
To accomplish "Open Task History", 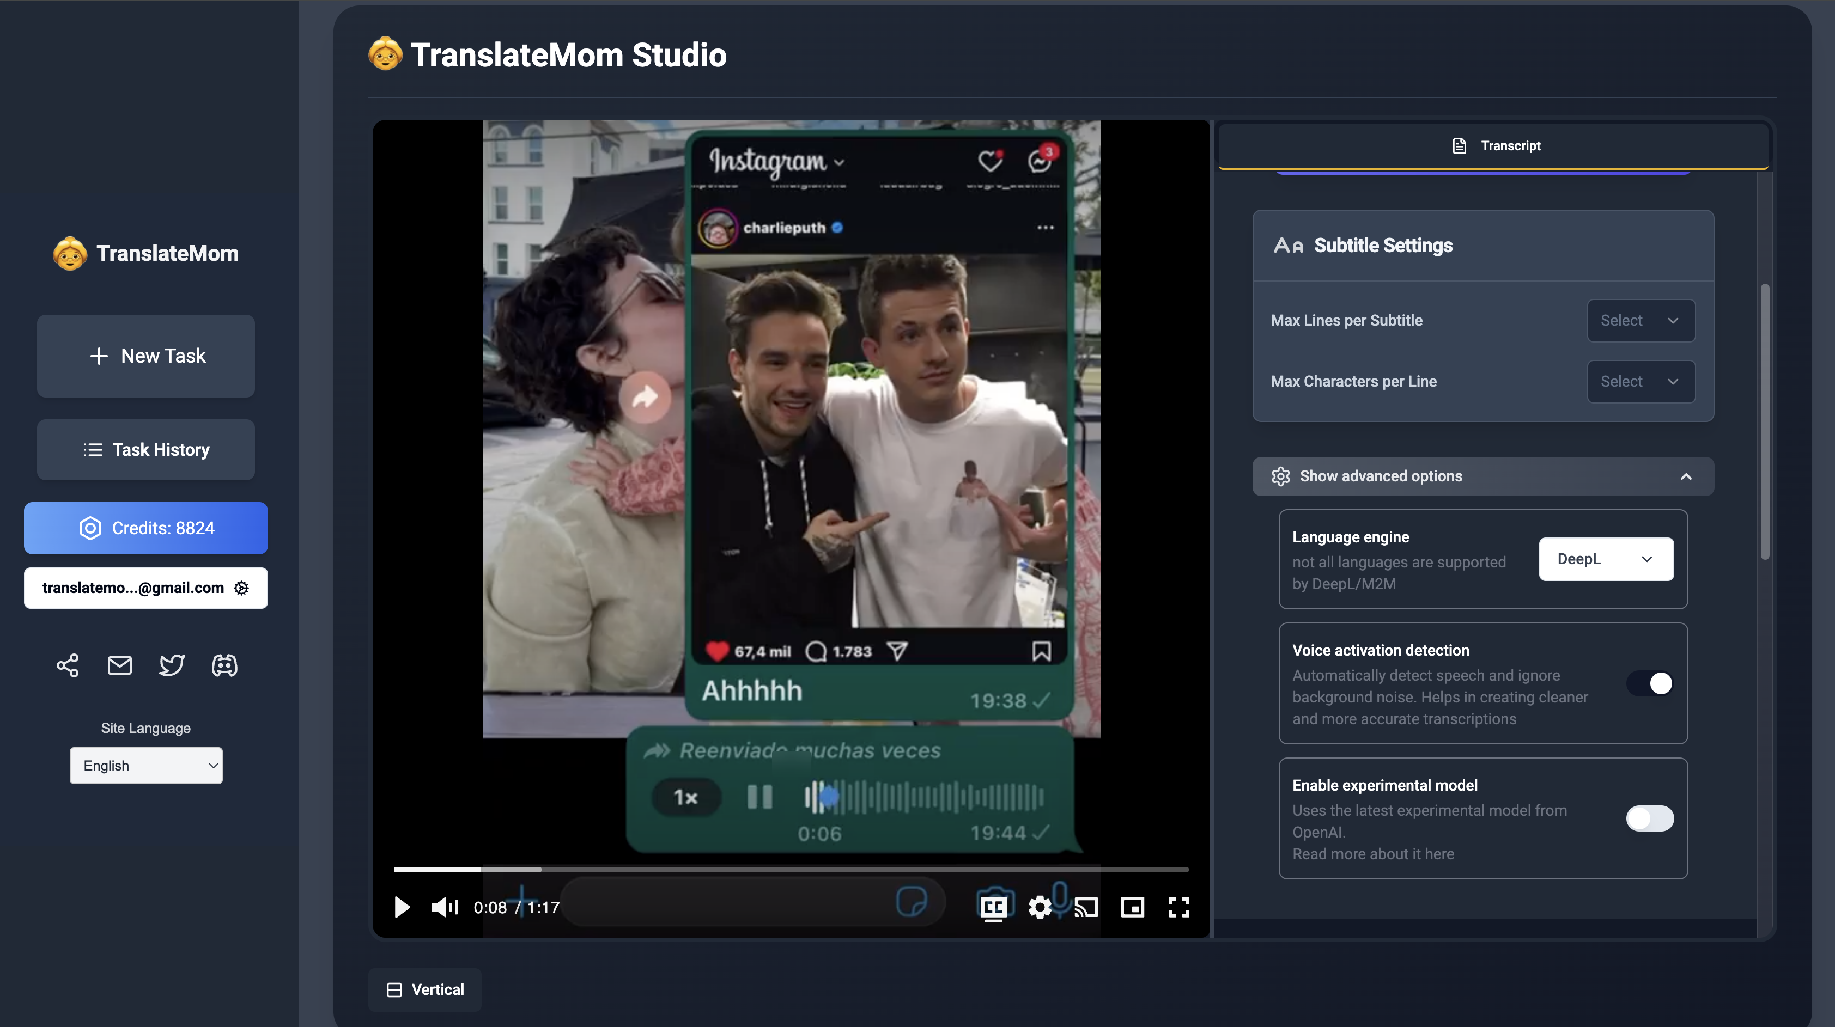I will click(146, 449).
